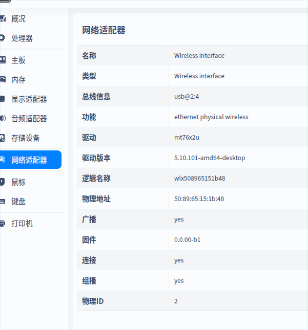Click the 广播 row label

click(89, 219)
